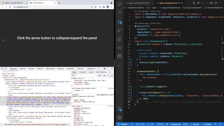Screen dimensions: 224x126
Task: Open the DevTools Console tab
Action: [x=31, y=69]
